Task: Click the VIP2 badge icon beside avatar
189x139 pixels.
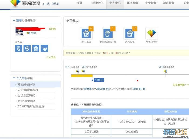Action: click(x=28, y=33)
